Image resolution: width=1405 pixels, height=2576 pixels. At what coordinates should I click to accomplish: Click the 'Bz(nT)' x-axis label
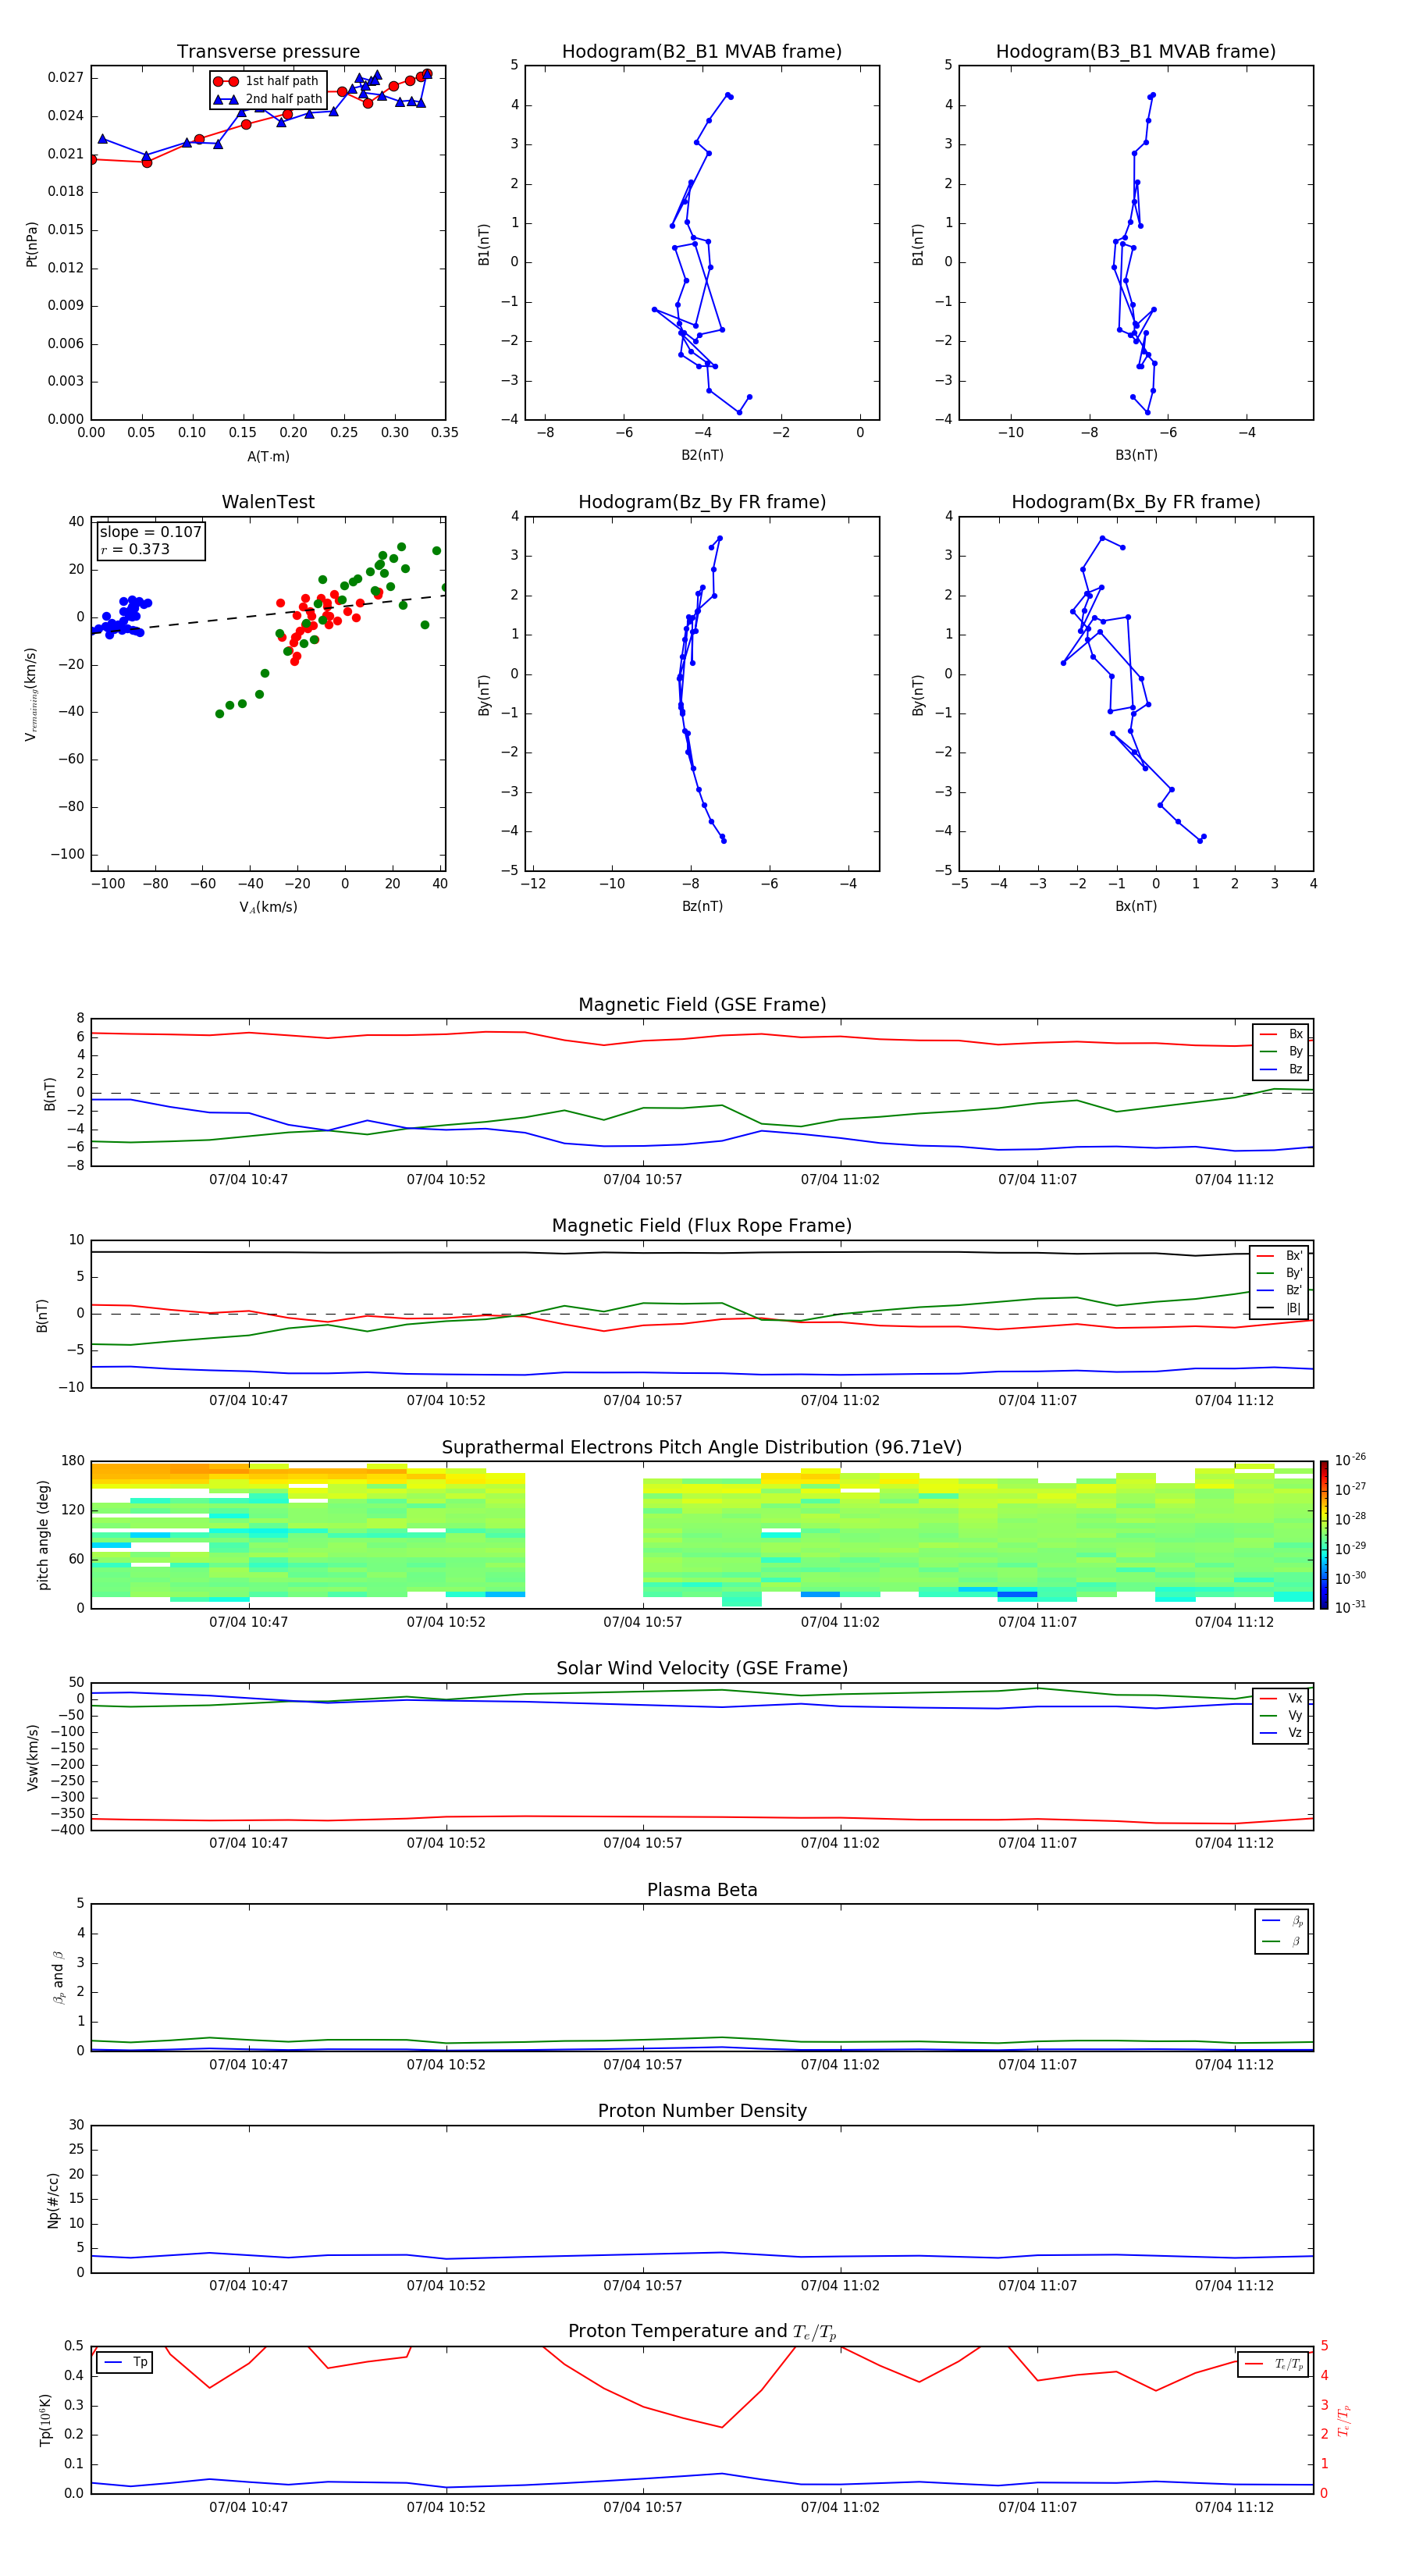tap(702, 906)
